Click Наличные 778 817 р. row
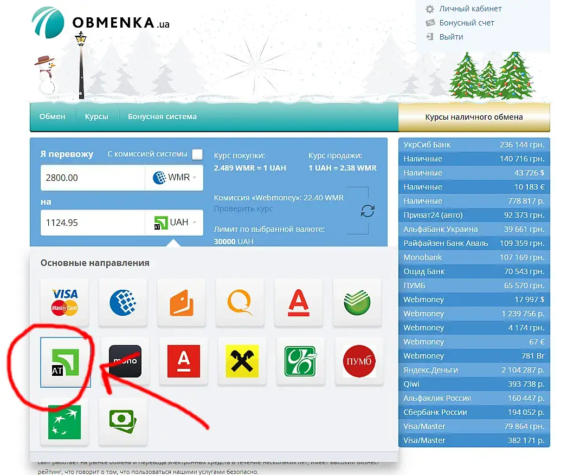 pyautogui.click(x=474, y=201)
